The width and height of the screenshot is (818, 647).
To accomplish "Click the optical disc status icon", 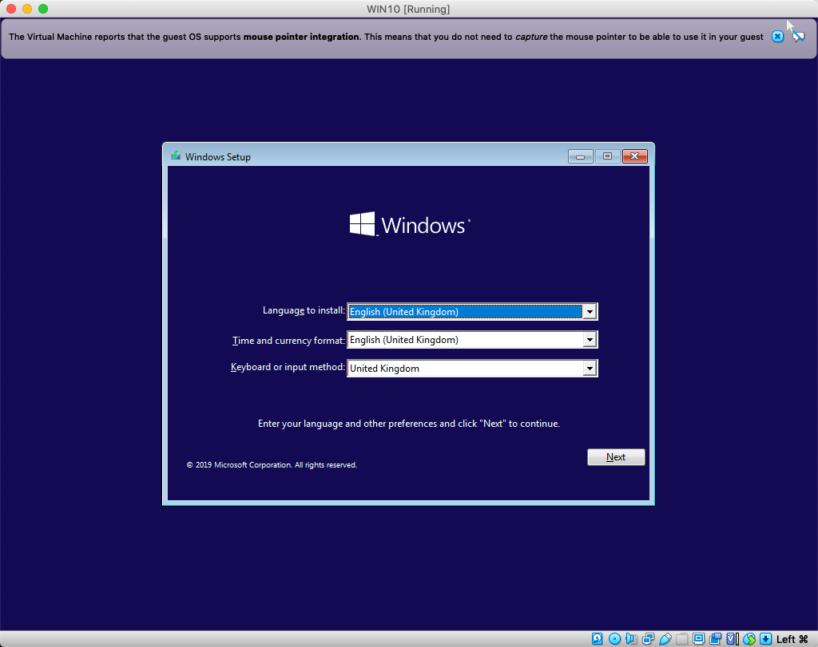I will [614, 639].
